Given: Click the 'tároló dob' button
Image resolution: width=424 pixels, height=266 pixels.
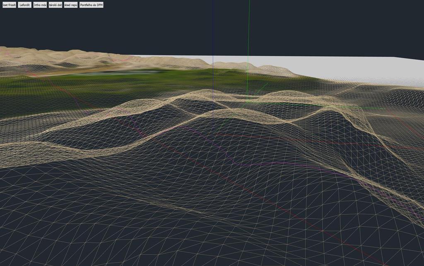Looking at the screenshot, I should pyautogui.click(x=55, y=5).
